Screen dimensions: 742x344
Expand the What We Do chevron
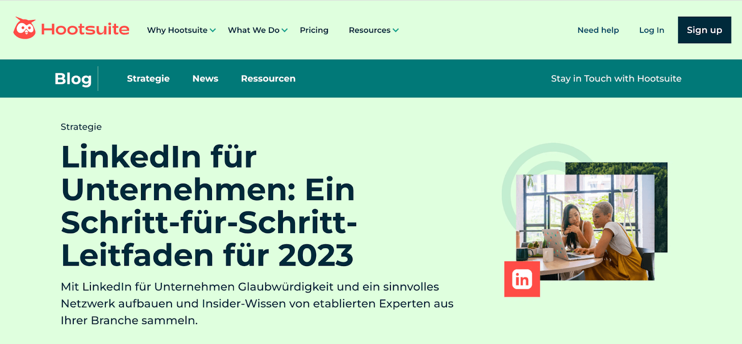(x=285, y=31)
